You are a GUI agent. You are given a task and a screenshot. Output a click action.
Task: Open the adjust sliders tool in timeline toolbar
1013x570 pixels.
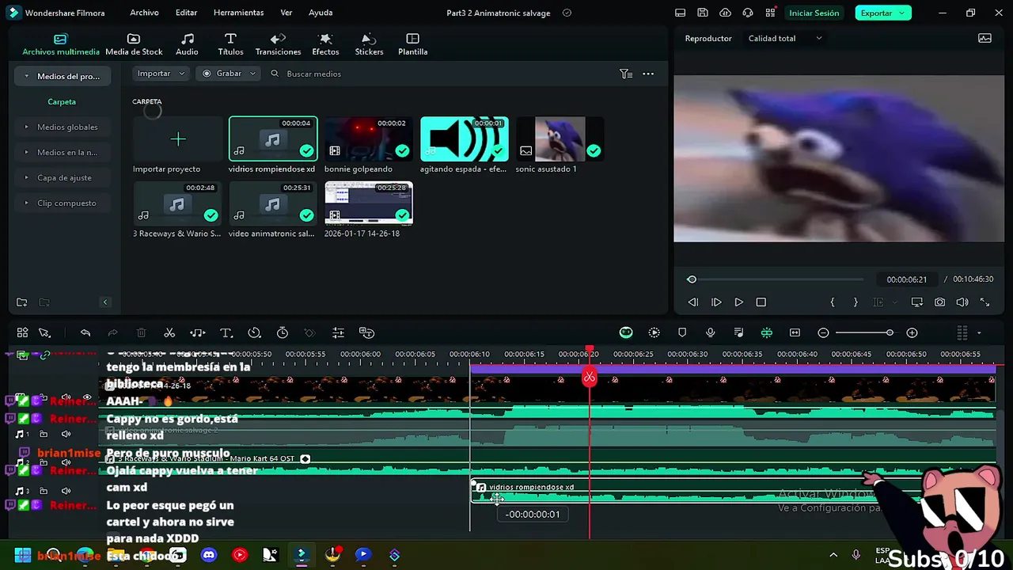(x=338, y=333)
